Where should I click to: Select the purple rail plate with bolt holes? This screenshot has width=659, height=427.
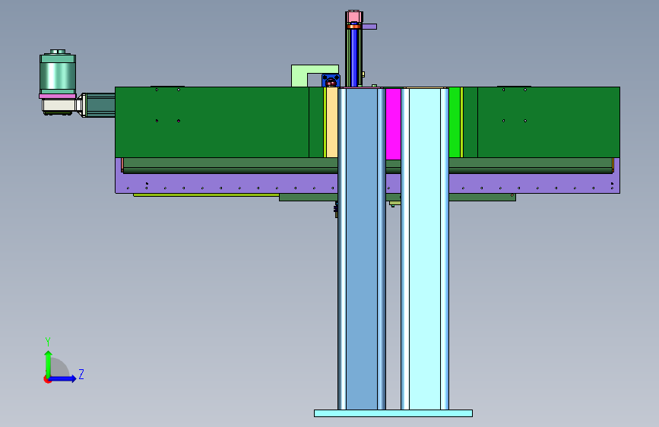pyautogui.click(x=227, y=184)
